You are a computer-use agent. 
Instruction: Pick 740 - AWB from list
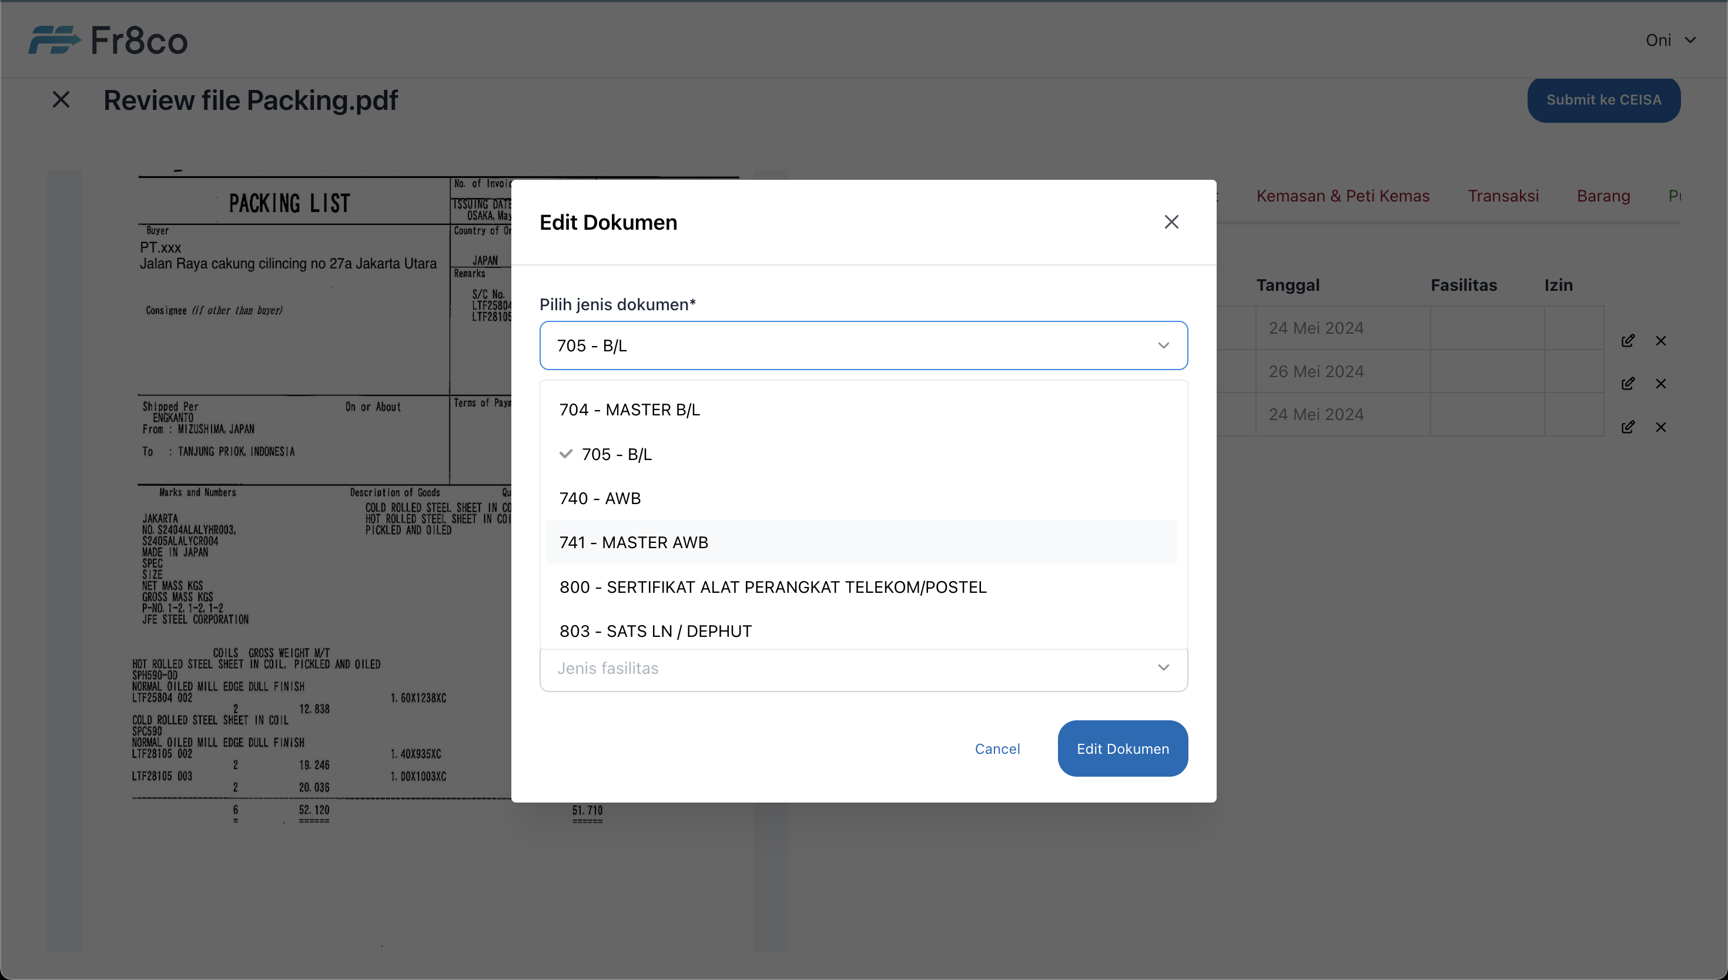point(600,498)
